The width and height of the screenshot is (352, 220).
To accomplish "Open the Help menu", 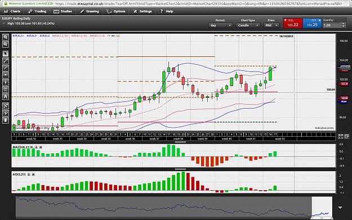I will (x=166, y=11).
